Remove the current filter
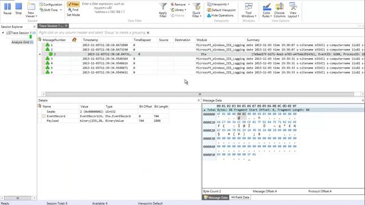The width and height of the screenshot is (365, 205). coord(178,5)
